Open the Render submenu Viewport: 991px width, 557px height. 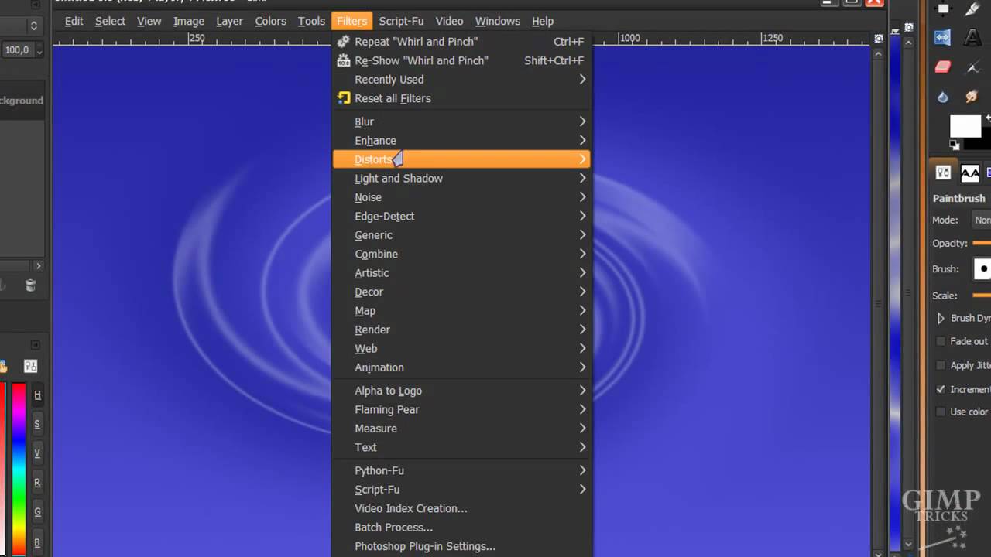coord(461,330)
